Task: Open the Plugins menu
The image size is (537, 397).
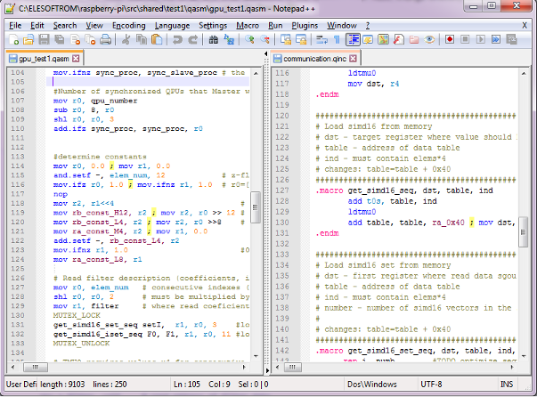Action: click(x=305, y=26)
